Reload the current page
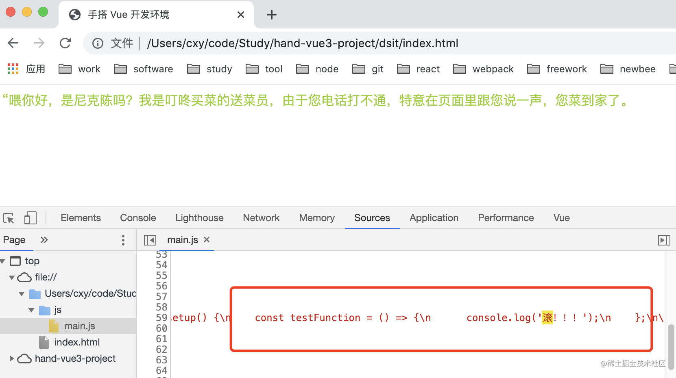This screenshot has height=378, width=676. [65, 43]
